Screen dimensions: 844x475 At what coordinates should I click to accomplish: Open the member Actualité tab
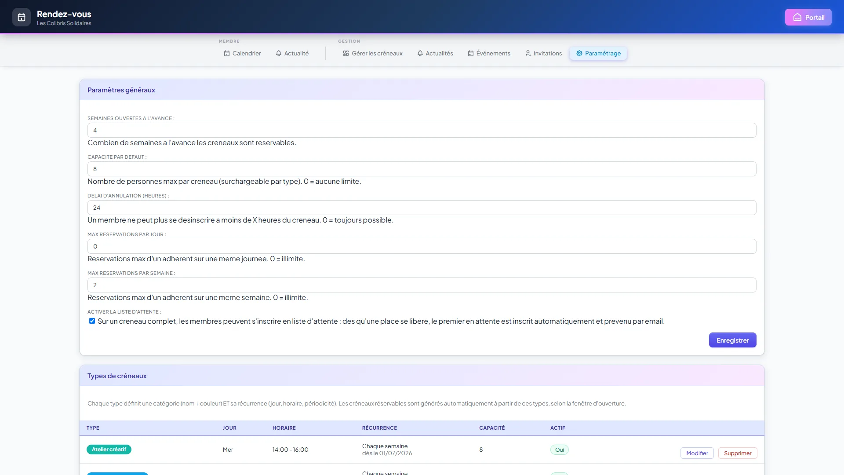[x=292, y=53]
